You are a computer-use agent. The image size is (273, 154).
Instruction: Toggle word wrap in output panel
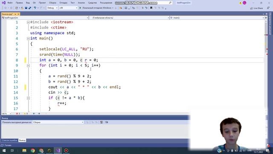107,122
